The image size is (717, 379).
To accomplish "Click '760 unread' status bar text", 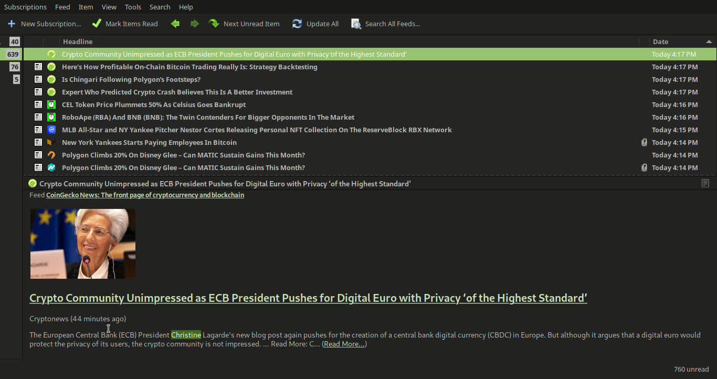I will (691, 369).
